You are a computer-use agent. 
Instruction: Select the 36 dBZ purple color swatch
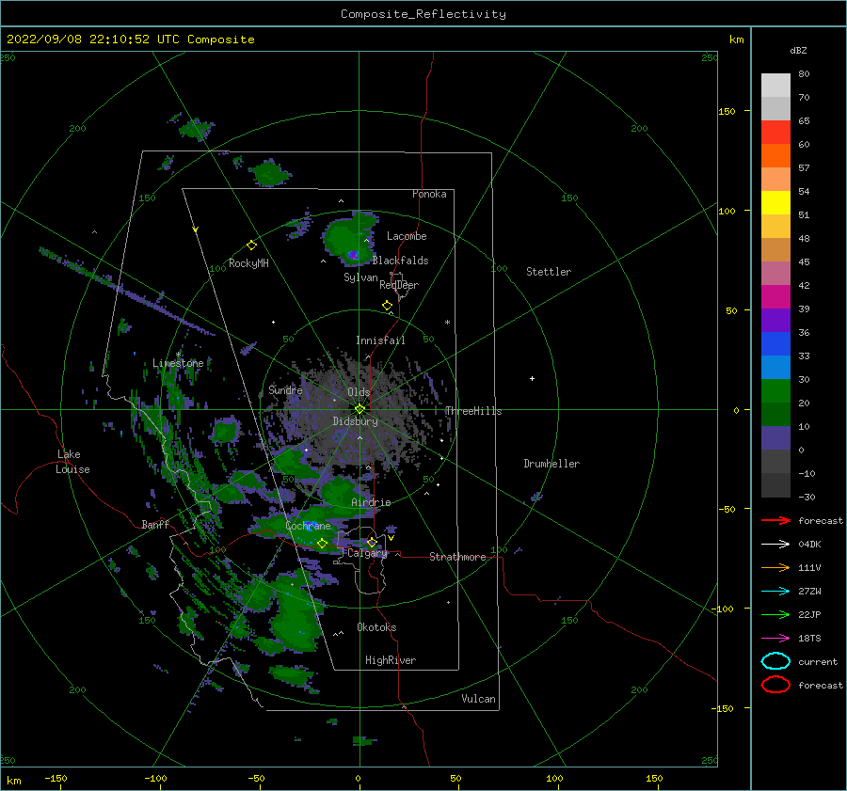pyautogui.click(x=775, y=320)
